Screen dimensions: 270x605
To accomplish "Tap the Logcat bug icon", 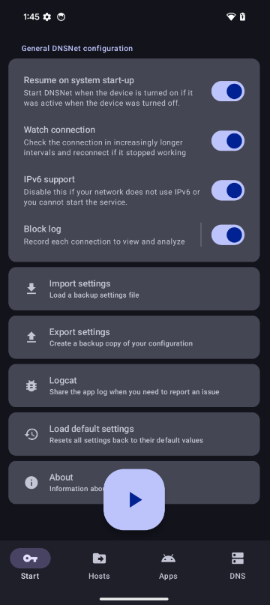I will point(31,385).
